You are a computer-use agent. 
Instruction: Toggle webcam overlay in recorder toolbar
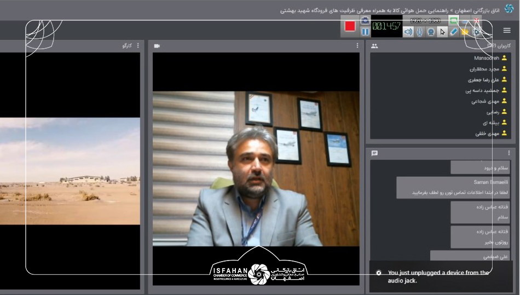[x=431, y=32]
